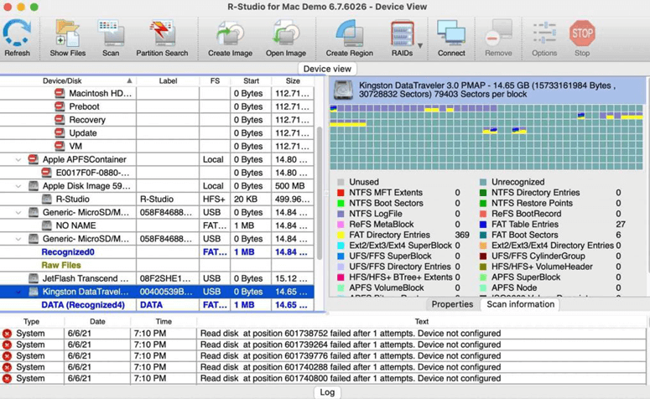Sort by the Size column header
The width and height of the screenshot is (650, 399).
click(x=293, y=80)
